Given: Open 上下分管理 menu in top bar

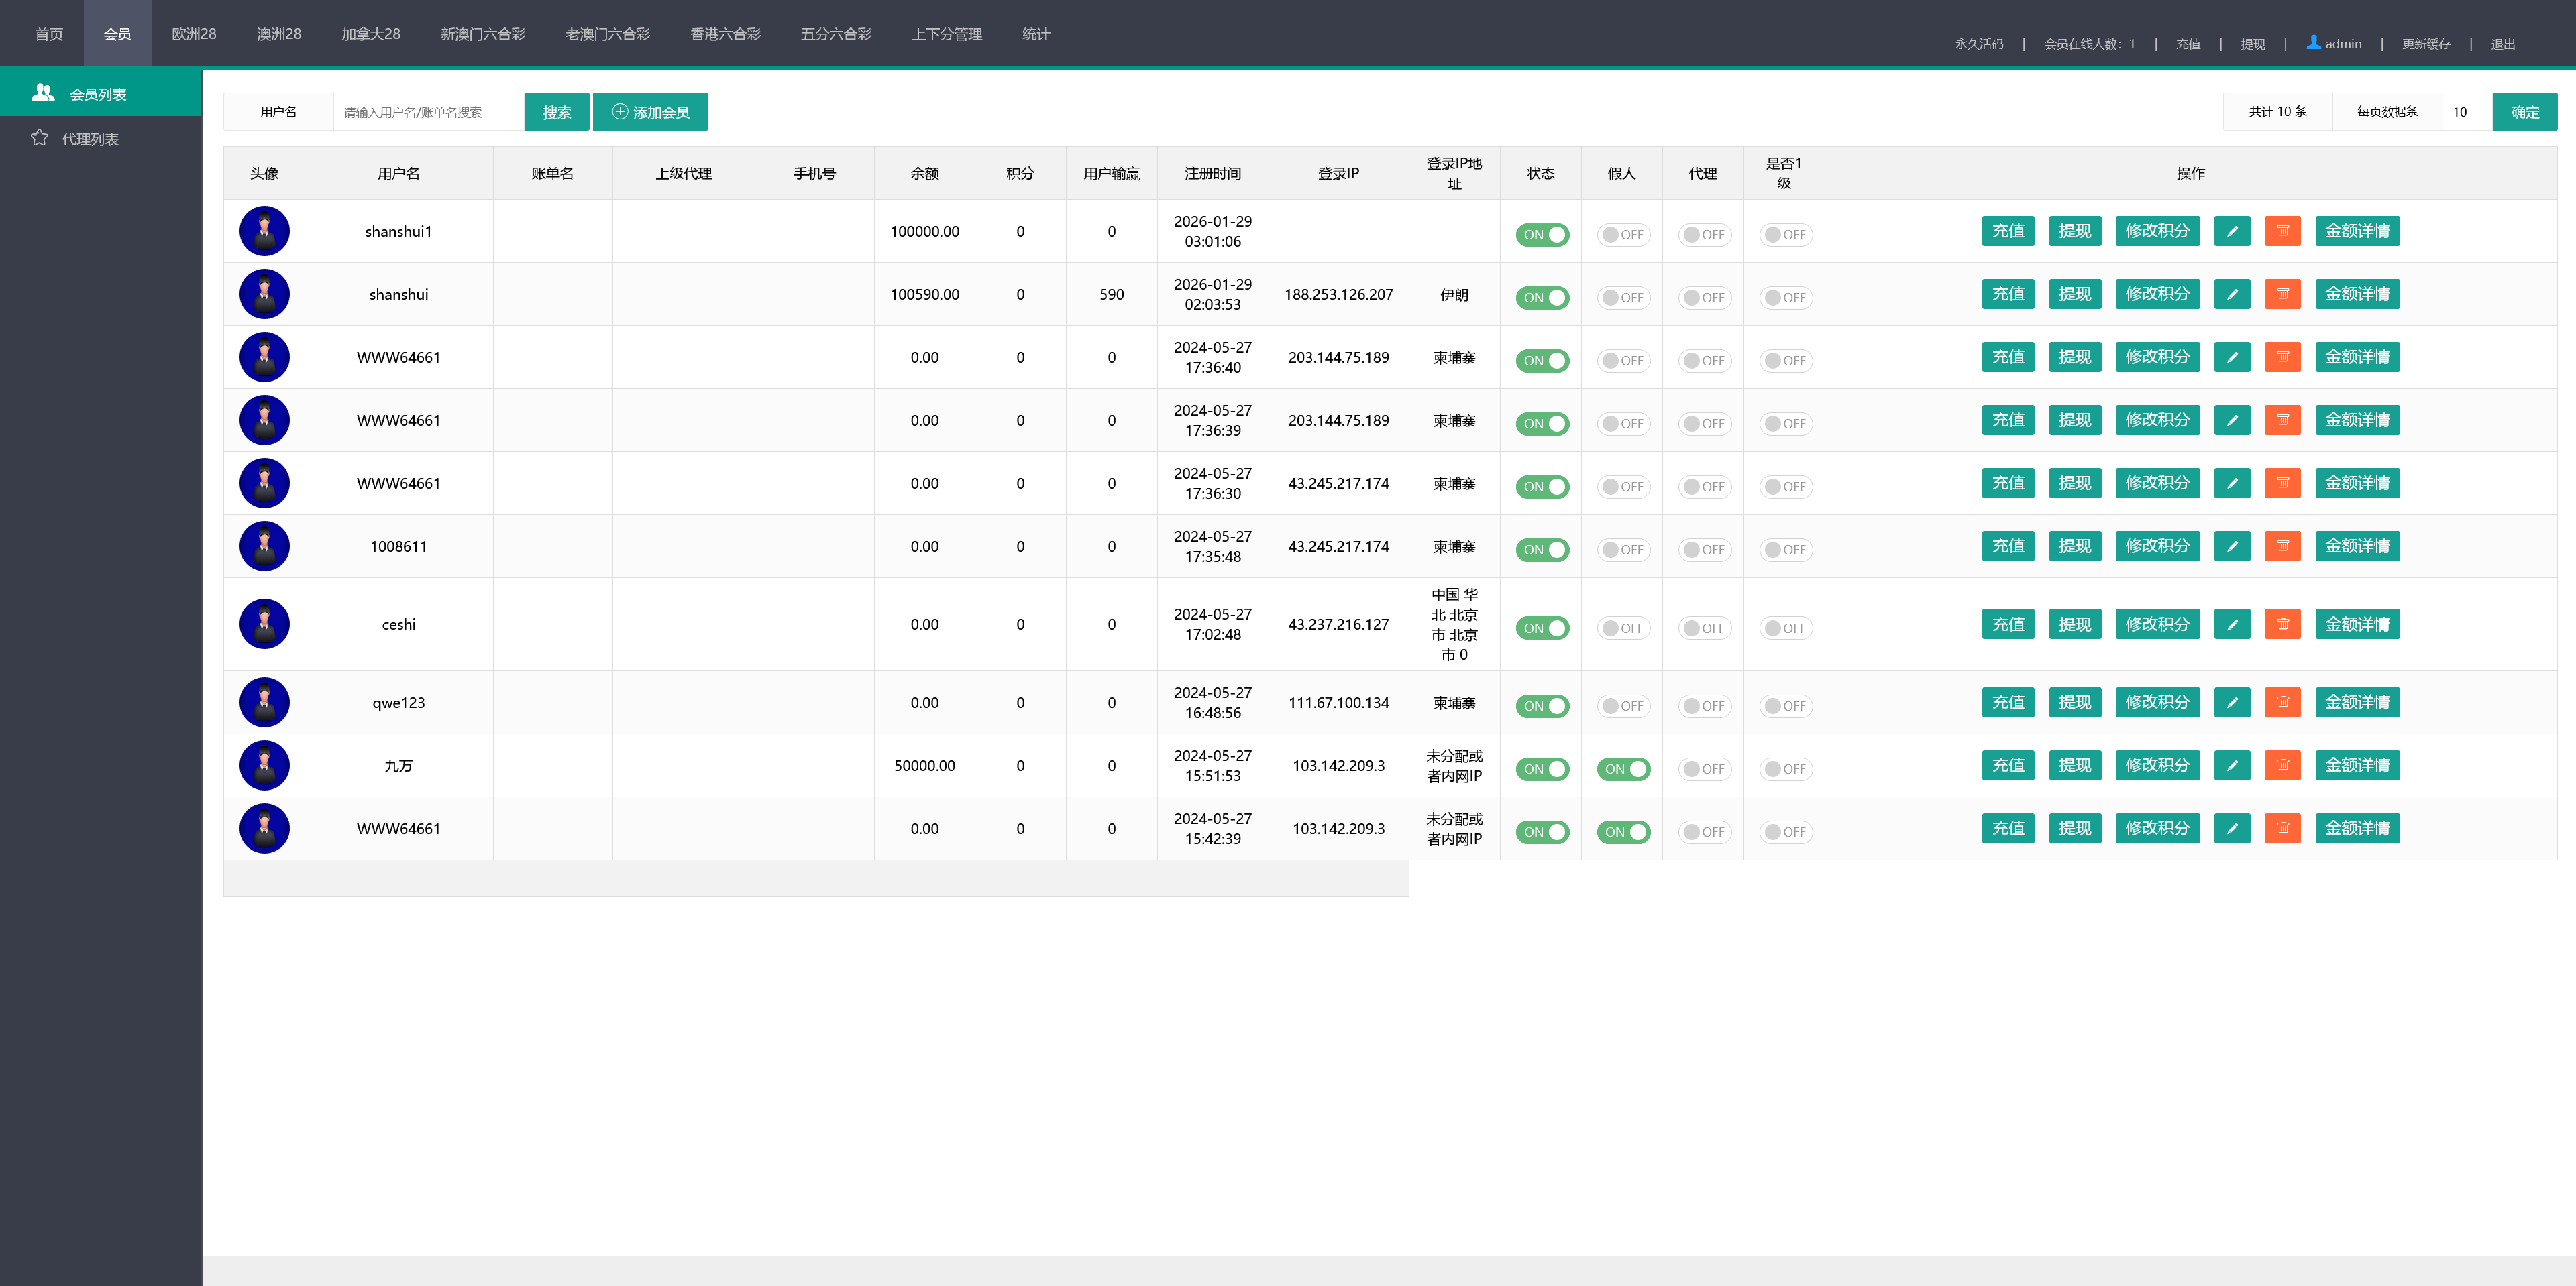Looking at the screenshot, I should click(946, 34).
